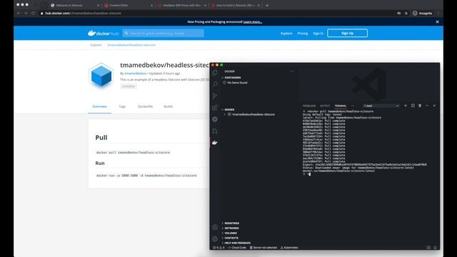The width and height of the screenshot is (457, 257).
Task: Open the Accounts icon in VS Code activity bar
Action: (215, 227)
